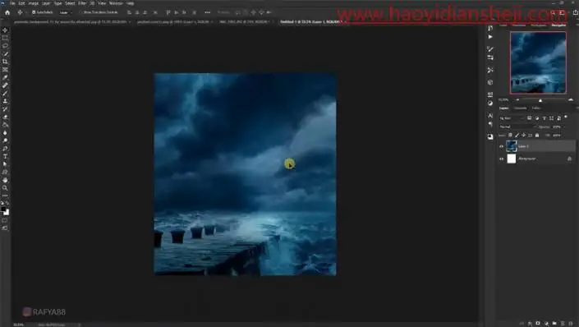Select the Brush tool
Viewport: 579px width, 327px height.
point(5,94)
